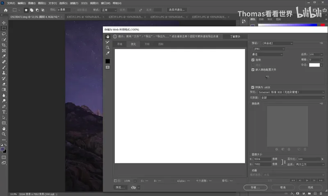Select the Horizontal Type tool

click(x=4, y=112)
